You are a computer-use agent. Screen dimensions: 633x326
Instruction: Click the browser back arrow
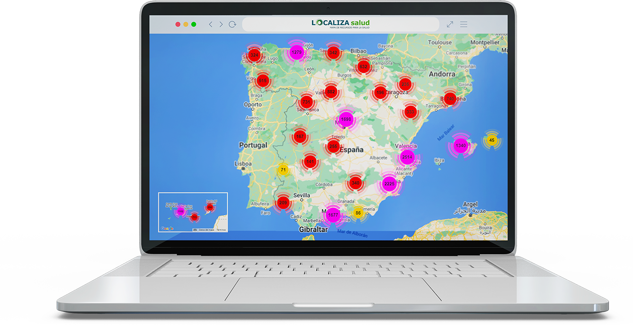(211, 24)
